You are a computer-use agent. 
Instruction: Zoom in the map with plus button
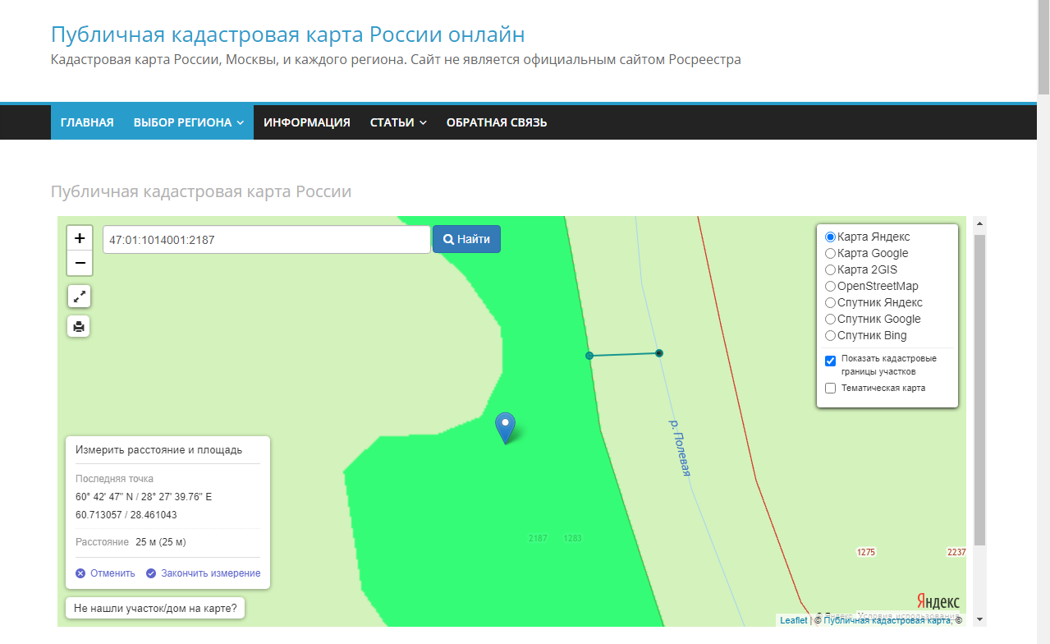click(x=80, y=238)
